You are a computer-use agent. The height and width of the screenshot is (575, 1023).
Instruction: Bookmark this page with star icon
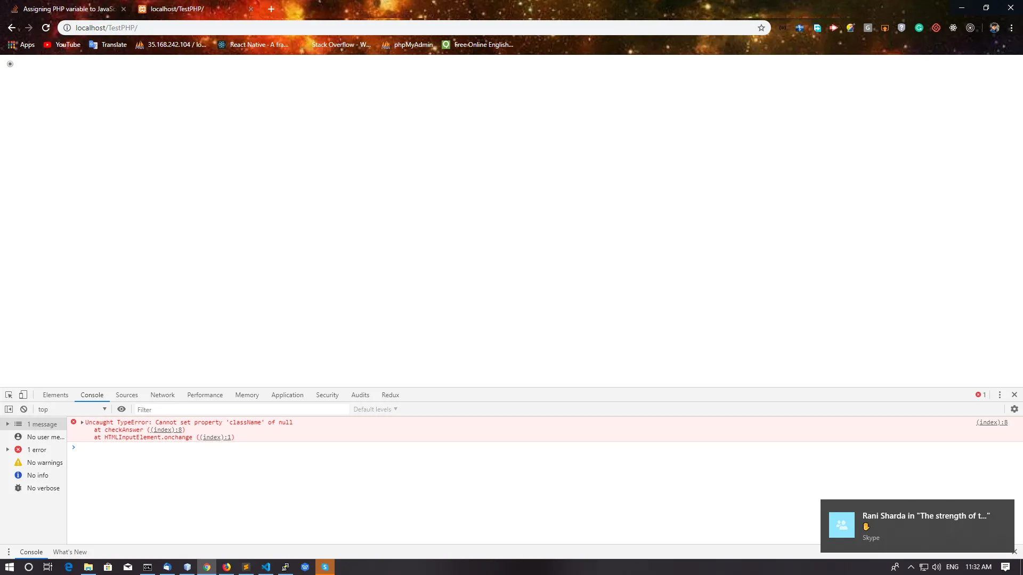click(x=761, y=28)
